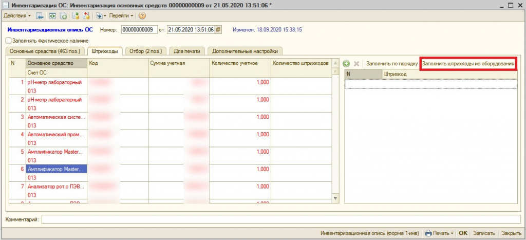Click Заполнить штрихкоды из оборудования button
526x240 pixels.
(x=468, y=64)
